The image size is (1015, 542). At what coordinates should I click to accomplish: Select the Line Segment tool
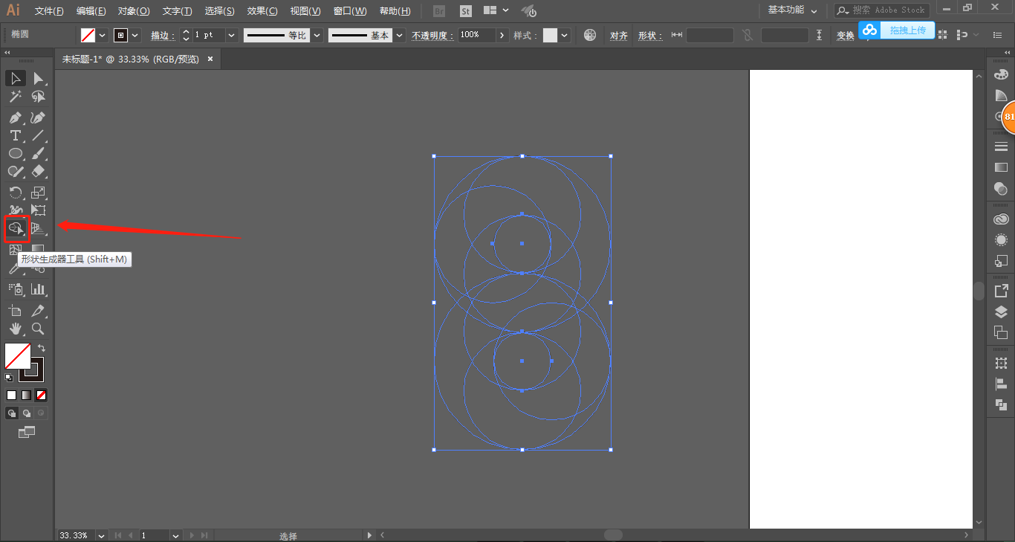[39, 135]
